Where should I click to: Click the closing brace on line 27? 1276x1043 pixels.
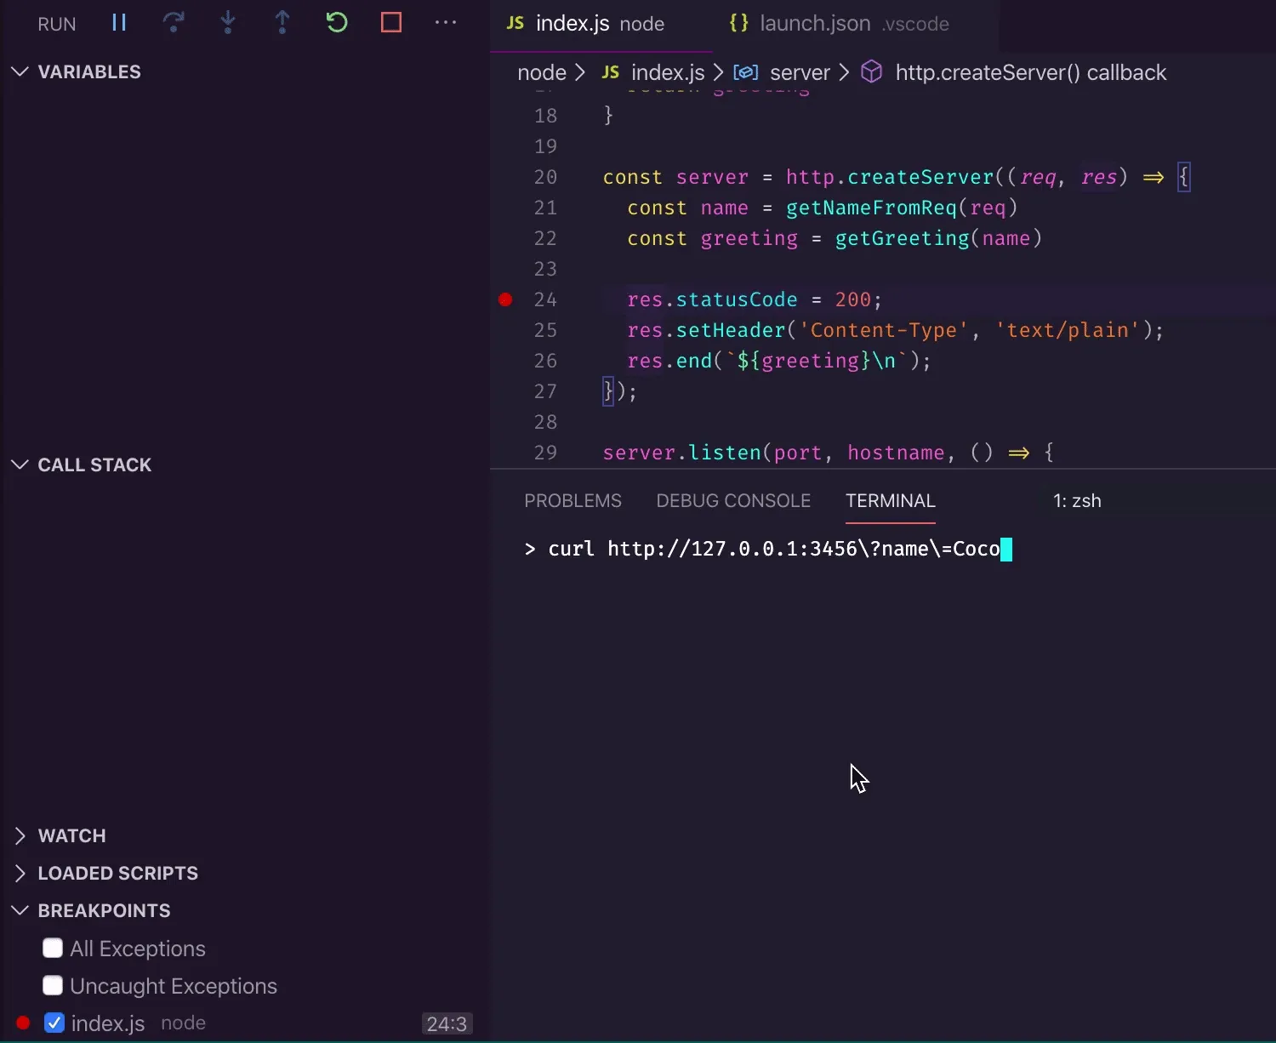608,391
